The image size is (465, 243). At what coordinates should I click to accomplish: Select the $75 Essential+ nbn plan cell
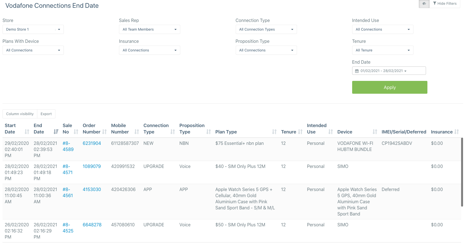239,143
